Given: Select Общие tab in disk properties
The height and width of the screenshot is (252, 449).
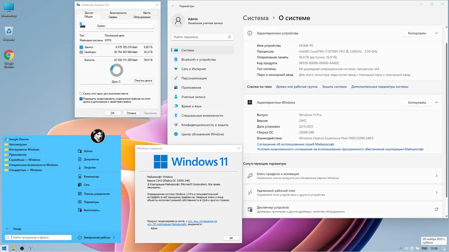Looking at the screenshot, I should (x=88, y=17).
